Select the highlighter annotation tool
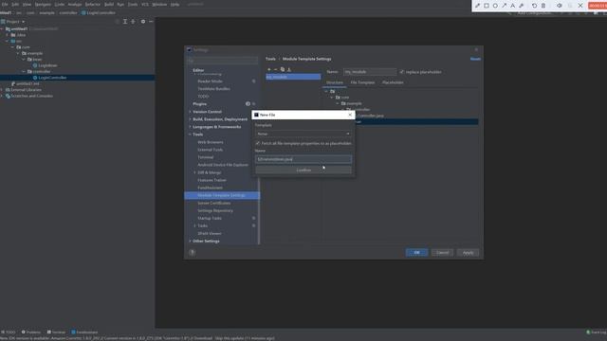 (x=522, y=6)
